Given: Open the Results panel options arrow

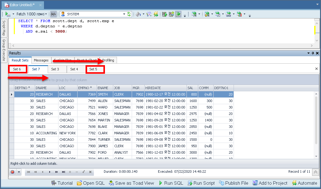Looking at the screenshot, I should point(308,53).
